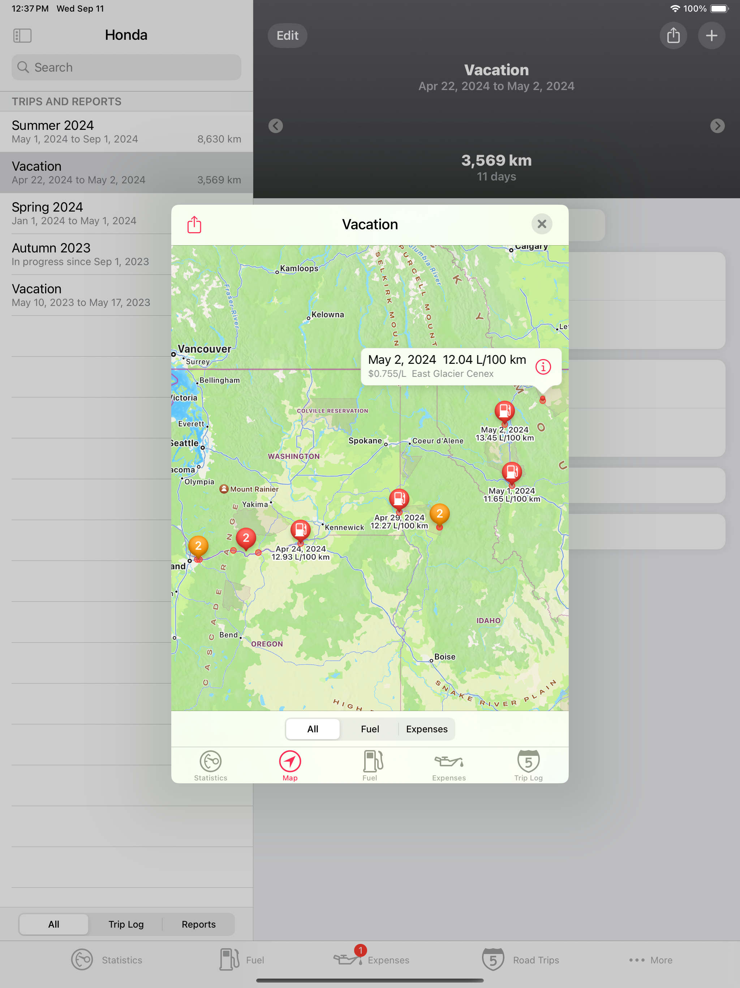The image size is (740, 988).
Task: Tap the share button in the top bar
Action: pos(674,36)
